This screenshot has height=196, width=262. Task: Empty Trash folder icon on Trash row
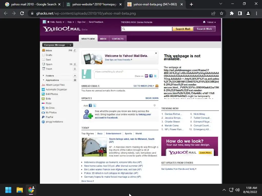point(75,69)
